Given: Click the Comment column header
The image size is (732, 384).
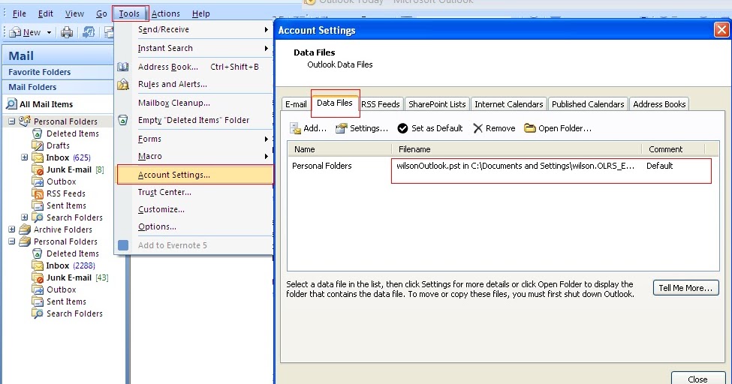Looking at the screenshot, I should pyautogui.click(x=673, y=149).
